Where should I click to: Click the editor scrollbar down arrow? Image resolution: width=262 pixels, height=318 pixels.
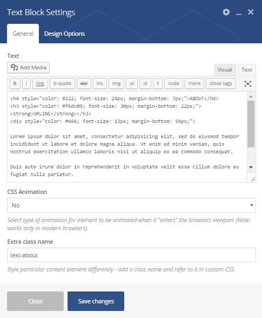251,167
